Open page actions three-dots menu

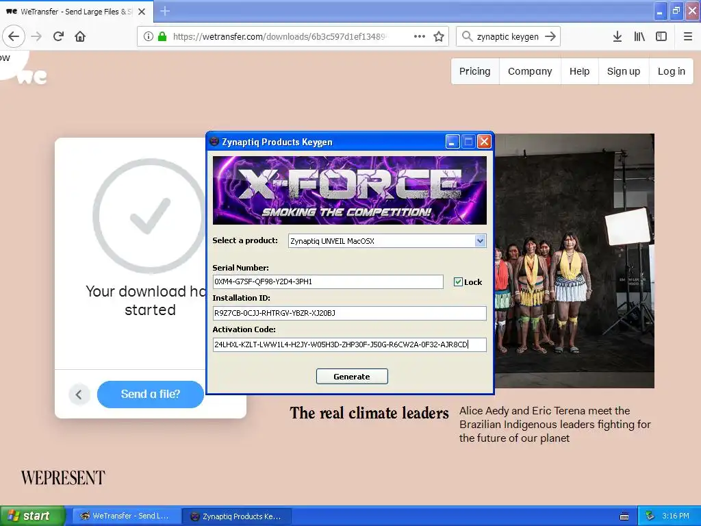coord(420,37)
